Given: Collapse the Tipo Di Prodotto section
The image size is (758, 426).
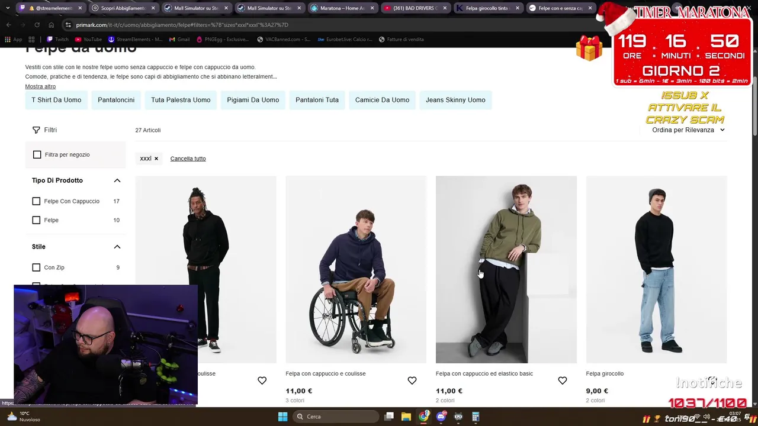Looking at the screenshot, I should coord(117,180).
